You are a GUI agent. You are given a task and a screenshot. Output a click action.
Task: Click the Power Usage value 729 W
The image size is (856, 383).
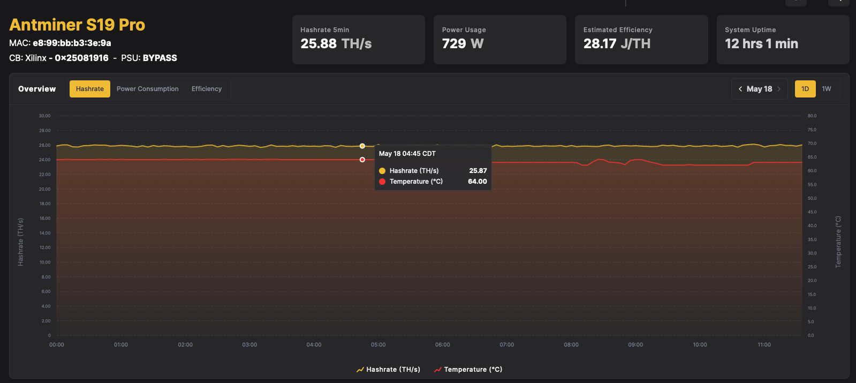click(x=463, y=44)
